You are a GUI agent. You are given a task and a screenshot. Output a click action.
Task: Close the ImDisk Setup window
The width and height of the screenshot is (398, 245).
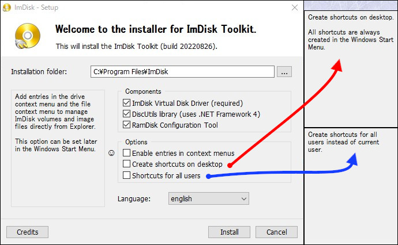295,7
